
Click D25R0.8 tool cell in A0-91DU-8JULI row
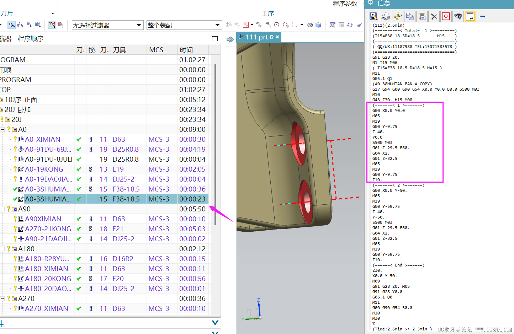(x=126, y=159)
